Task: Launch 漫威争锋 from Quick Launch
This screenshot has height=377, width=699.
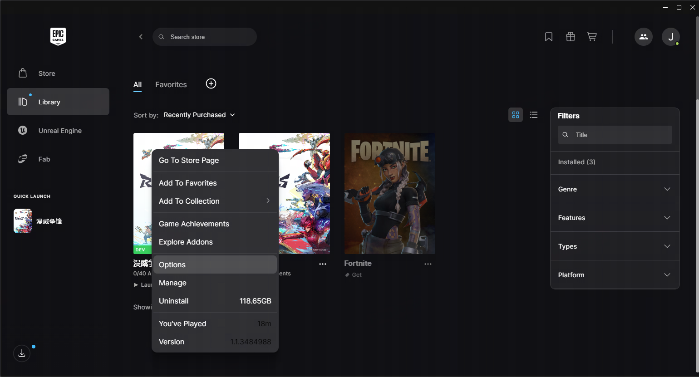Action: [38, 221]
